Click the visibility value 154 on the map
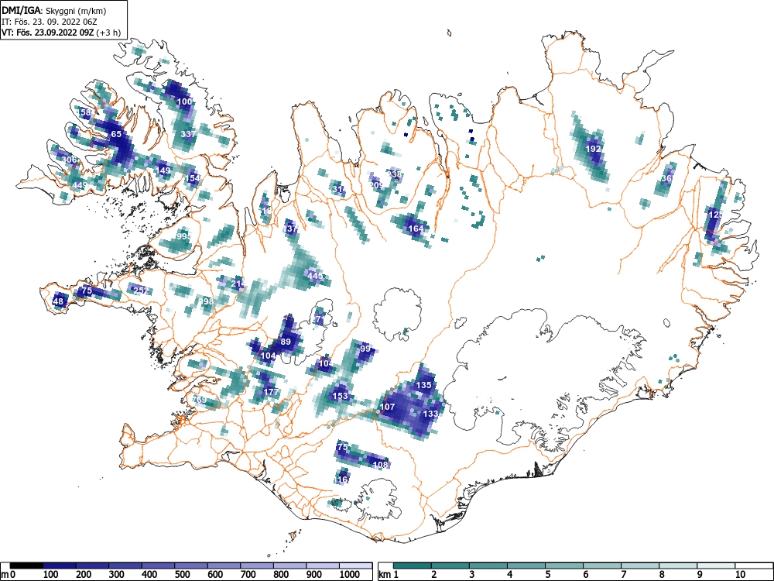This screenshot has width=774, height=581. click(191, 178)
